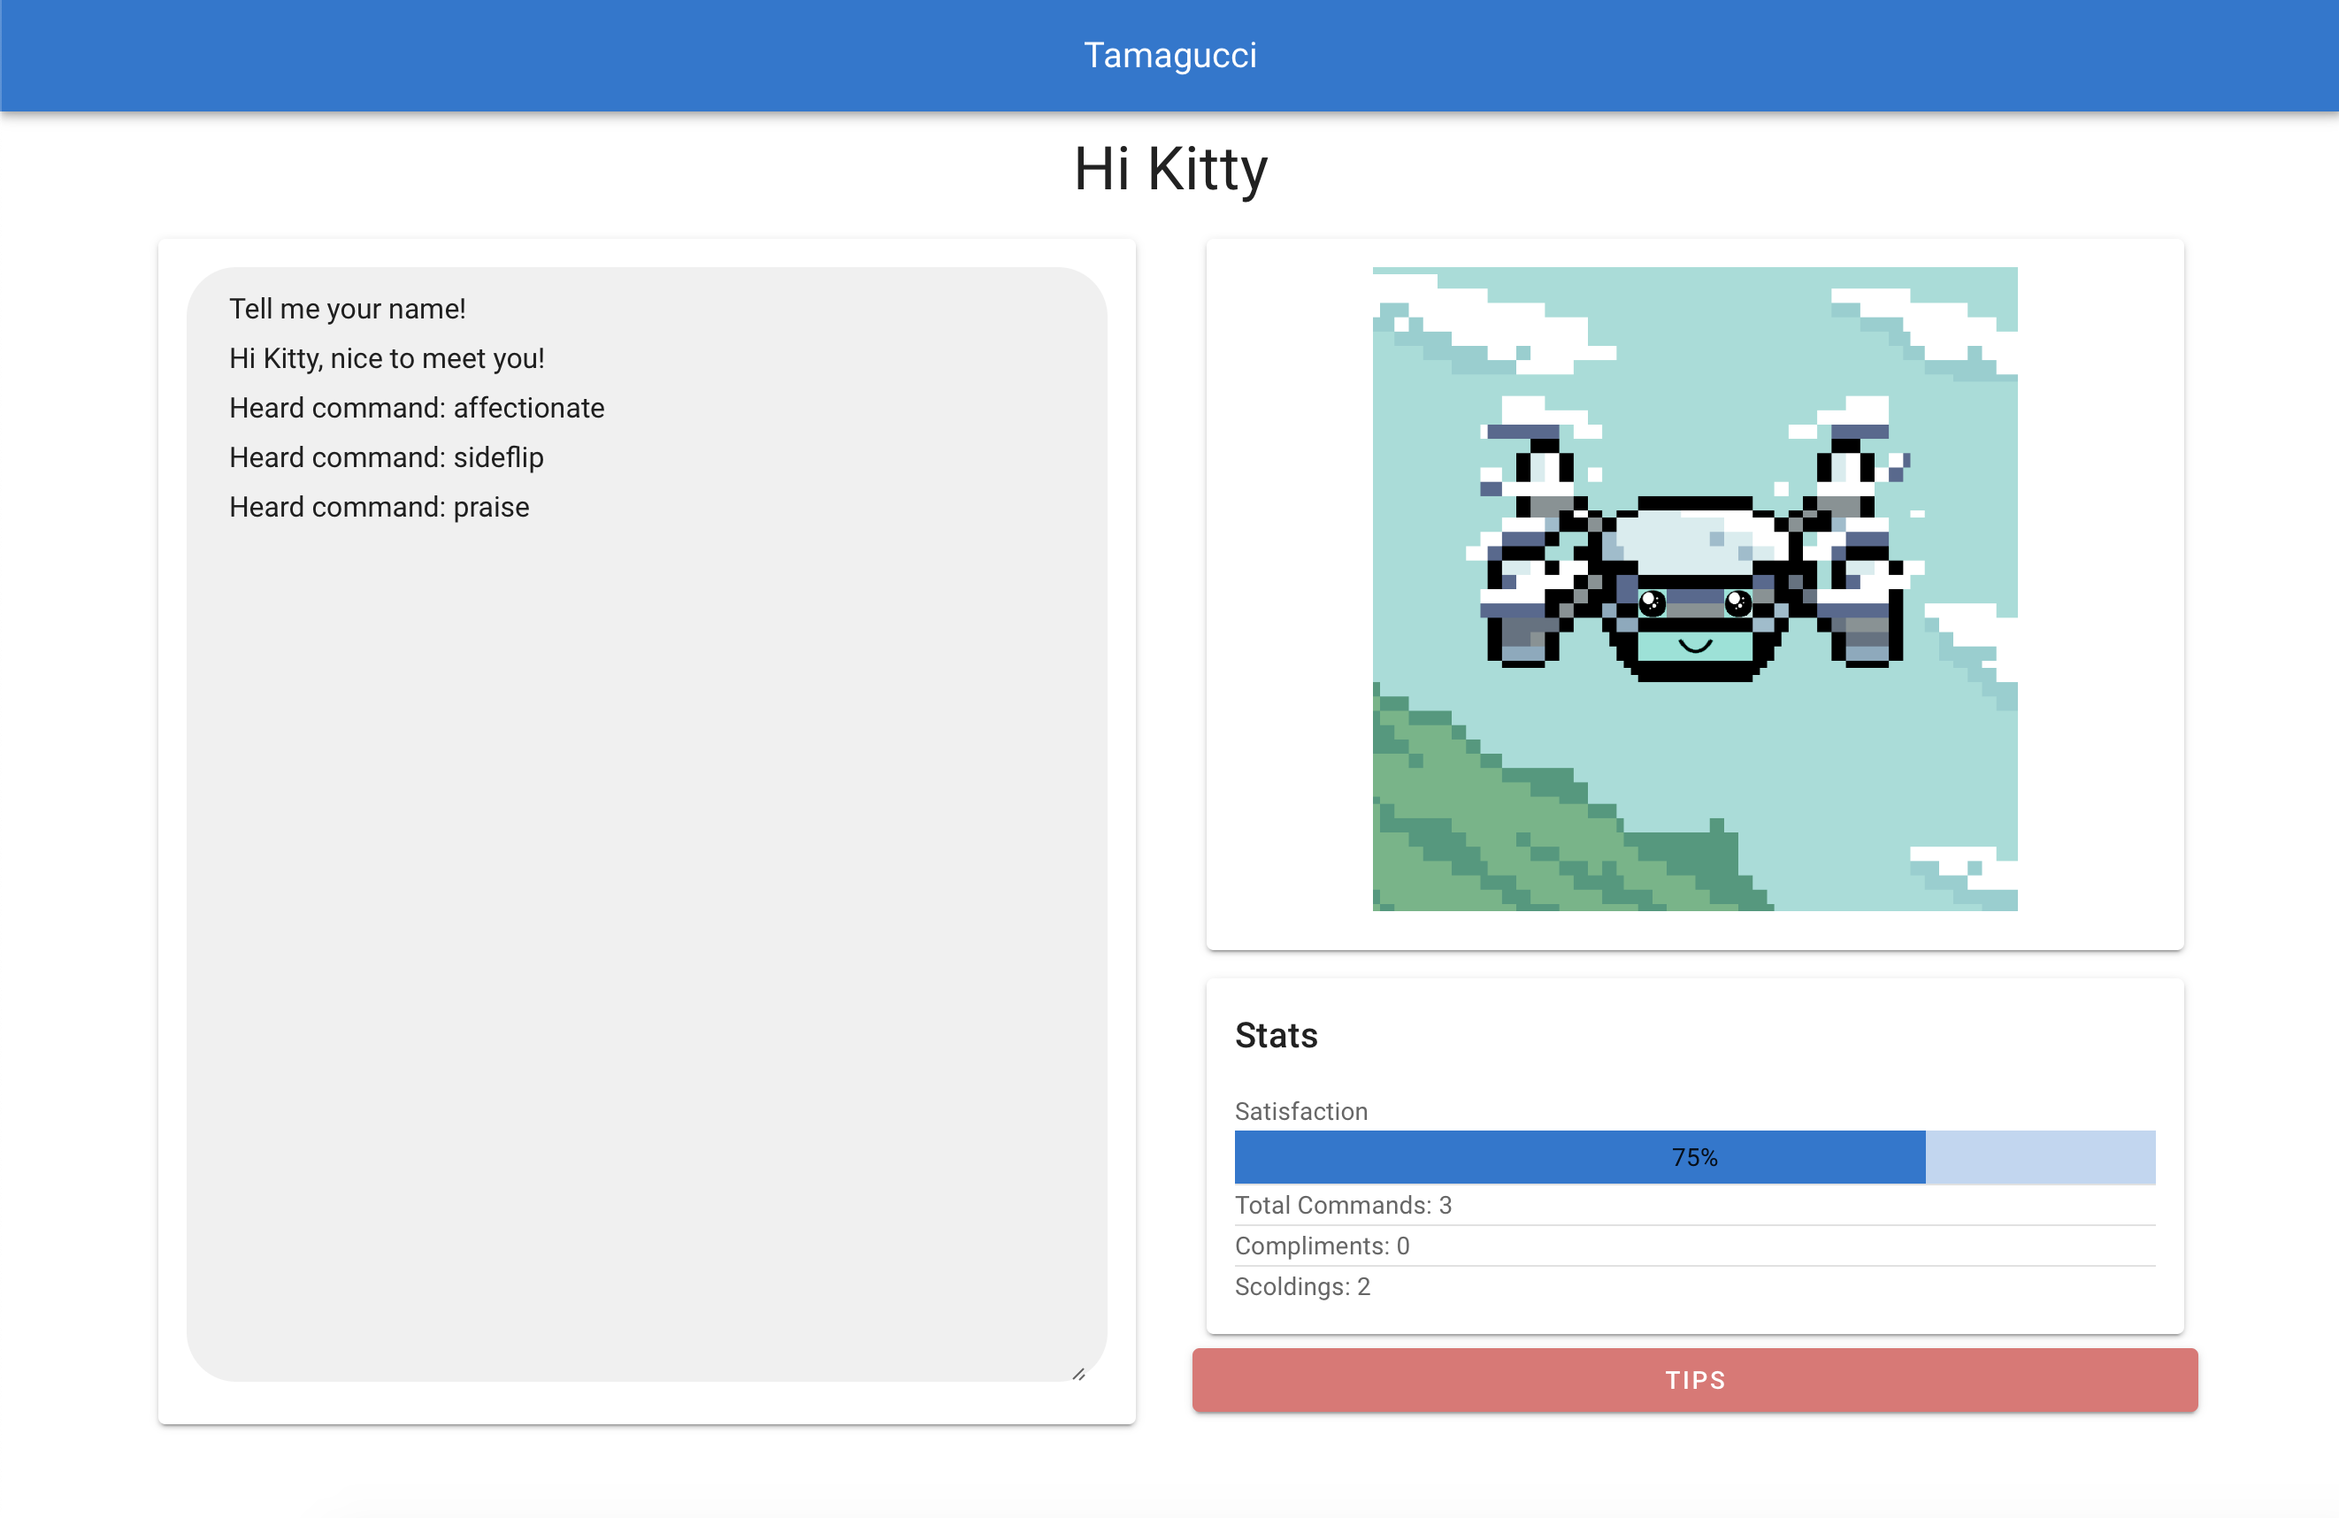Click the unfilled part of Satisfaction bar

point(2039,1157)
